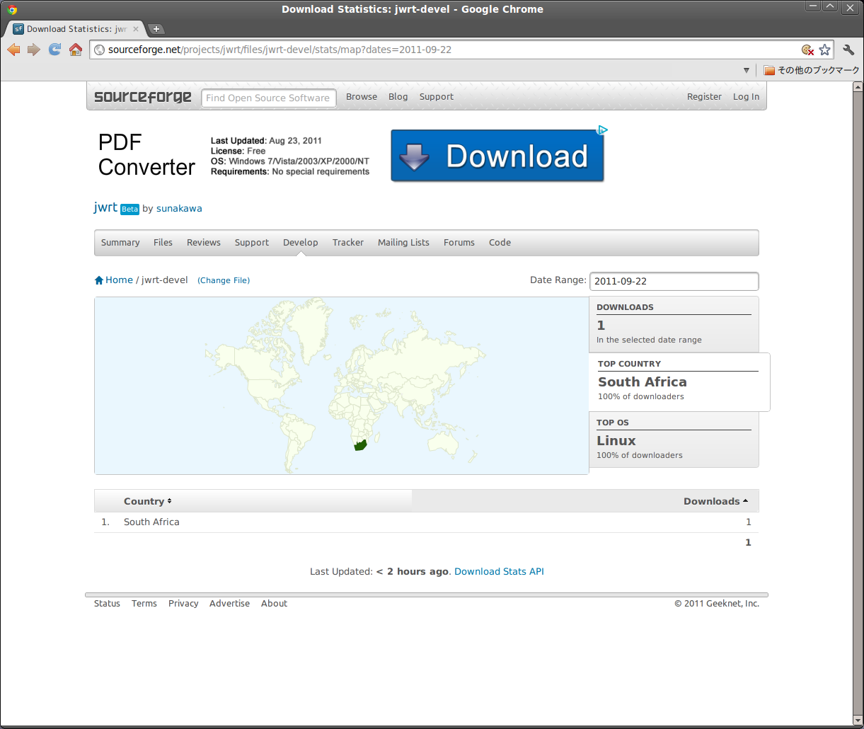Image resolution: width=864 pixels, height=729 pixels.
Task: Open the Download Stats API link
Action: 499,572
